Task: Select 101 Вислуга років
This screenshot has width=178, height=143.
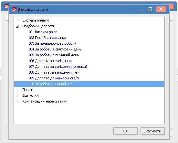Action: (x=43, y=32)
